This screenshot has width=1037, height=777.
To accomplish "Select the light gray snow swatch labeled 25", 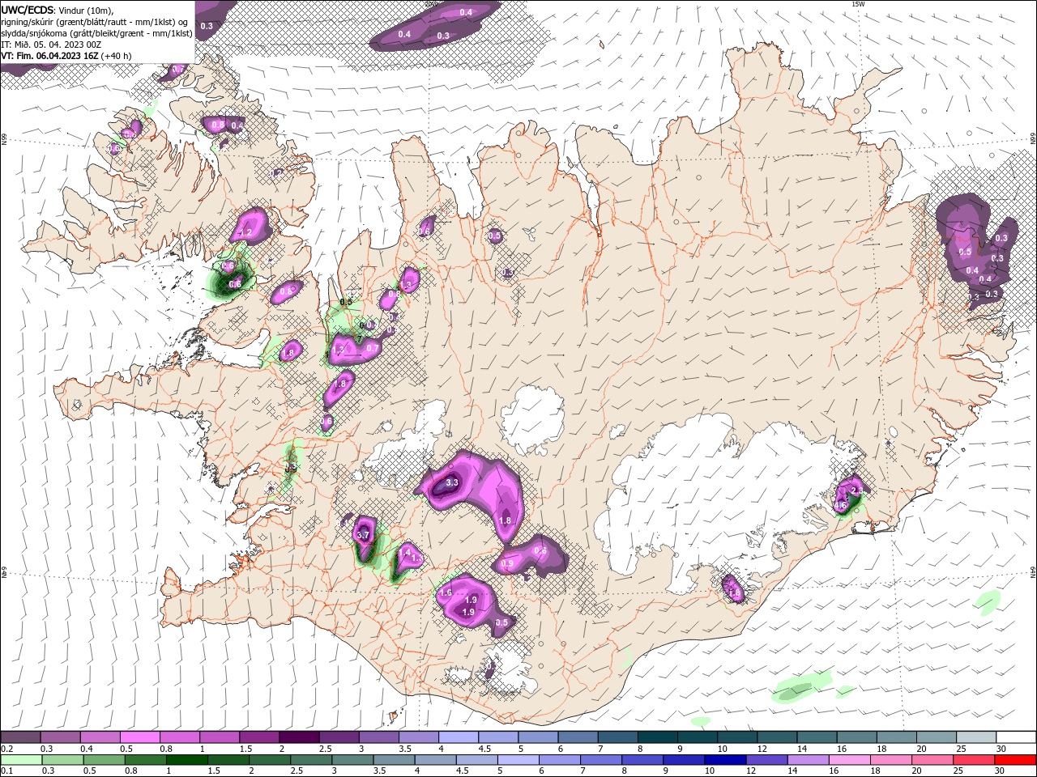I will [x=976, y=737].
